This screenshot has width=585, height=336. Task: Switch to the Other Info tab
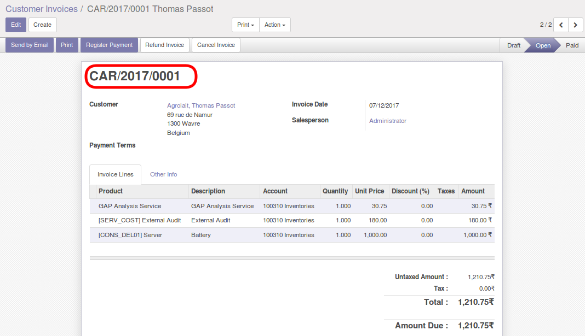click(x=163, y=175)
